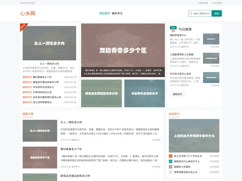Open the 最新资讯 navigation item

117,13
